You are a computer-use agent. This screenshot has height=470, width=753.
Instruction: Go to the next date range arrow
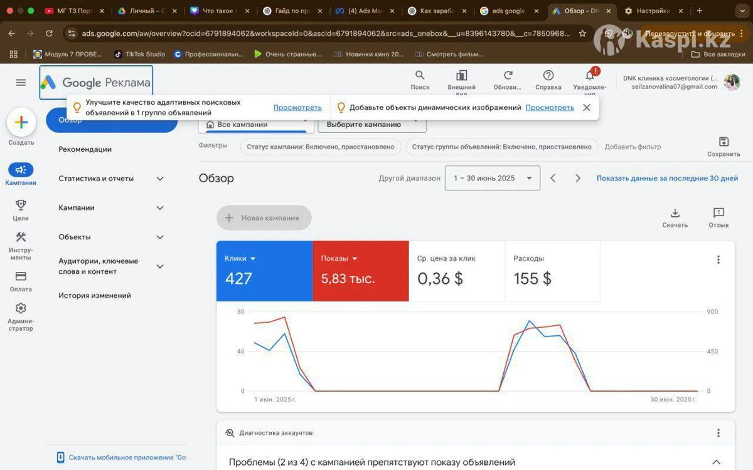578,179
